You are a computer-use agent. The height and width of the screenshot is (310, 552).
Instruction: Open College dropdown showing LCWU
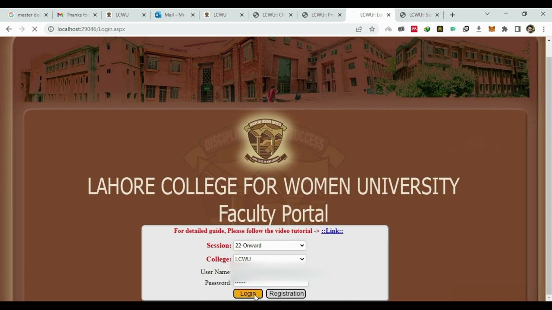tap(270, 259)
